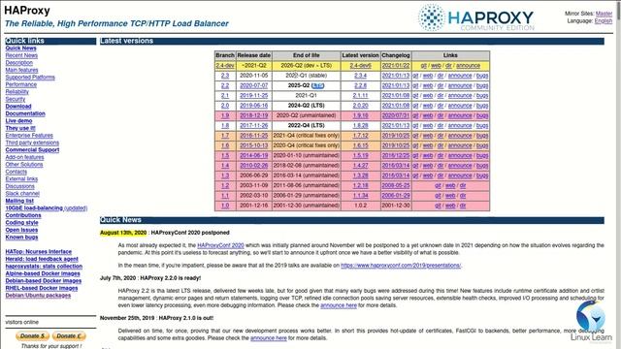Open the HAProxyConf 2020 link
Image resolution: width=621 pixels, height=349 pixels.
(x=220, y=245)
